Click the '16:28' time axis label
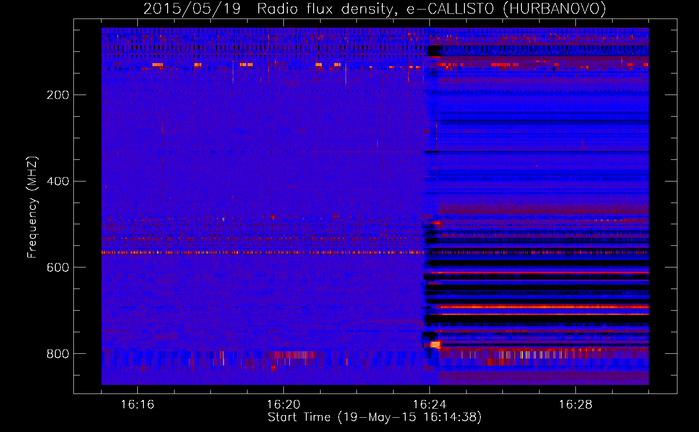Screen dimensions: 699x432 pyautogui.click(x=575, y=405)
